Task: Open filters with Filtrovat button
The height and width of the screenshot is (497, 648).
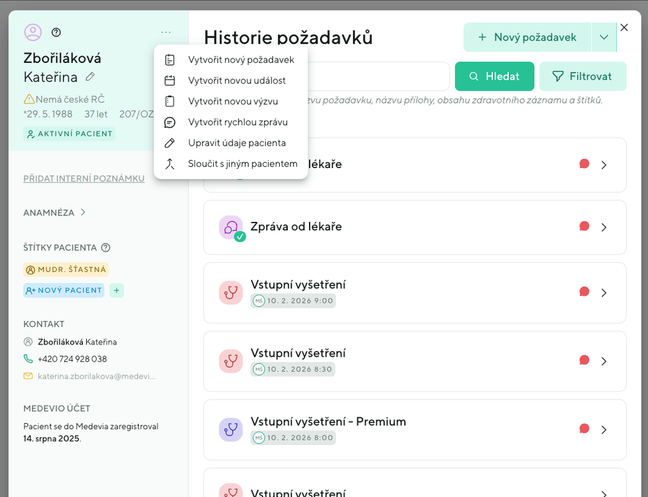Action: click(583, 77)
